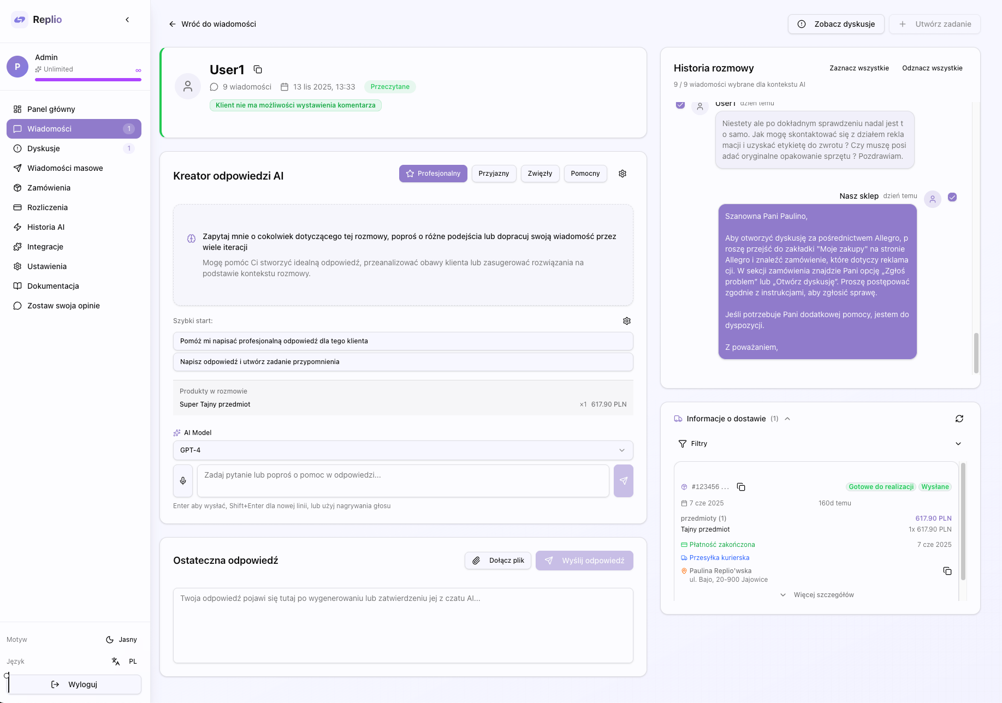
Task: Click the Zobacz dyskusje button
Action: click(835, 24)
